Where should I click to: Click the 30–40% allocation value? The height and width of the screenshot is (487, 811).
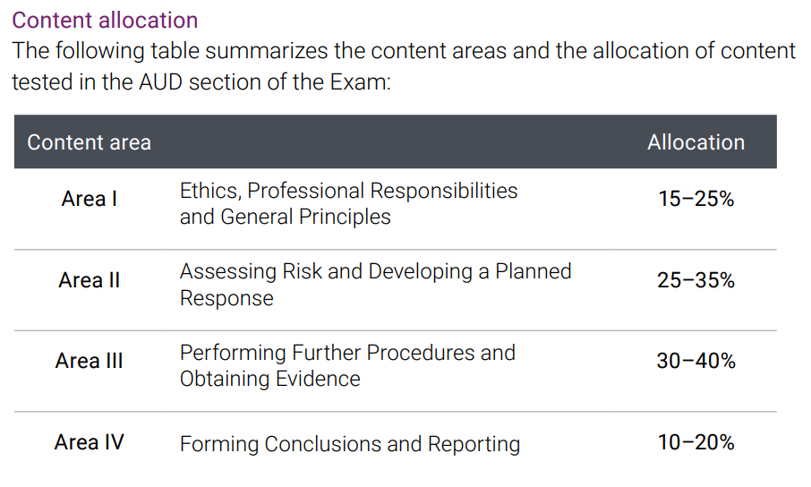[696, 361]
